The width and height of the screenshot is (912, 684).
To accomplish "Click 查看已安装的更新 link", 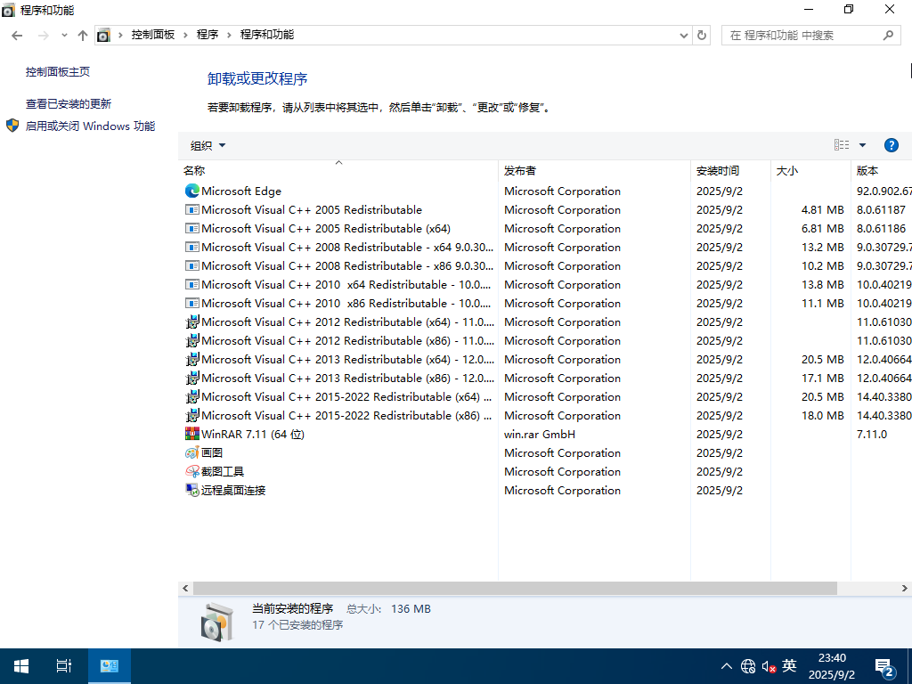I will click(x=69, y=103).
